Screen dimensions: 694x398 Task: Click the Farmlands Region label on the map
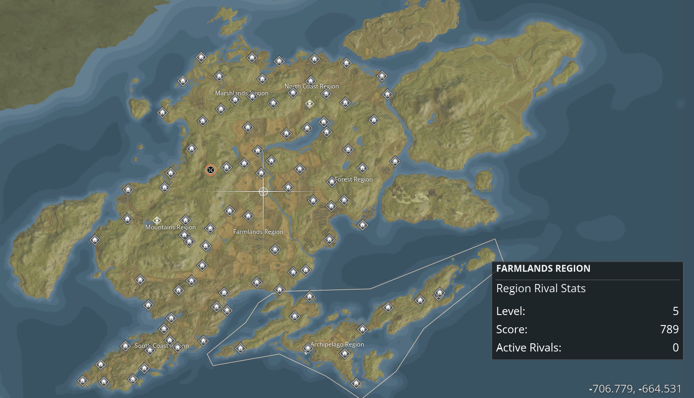(258, 232)
